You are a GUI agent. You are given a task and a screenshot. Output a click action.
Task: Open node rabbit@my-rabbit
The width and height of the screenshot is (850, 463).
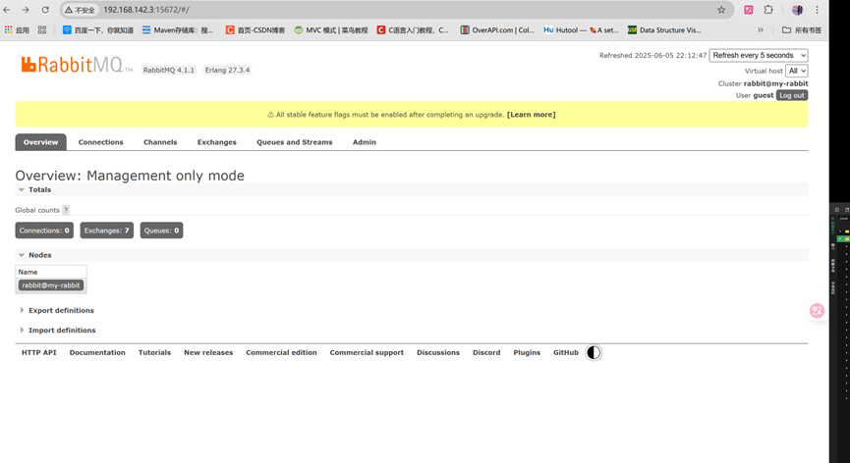[x=51, y=285]
